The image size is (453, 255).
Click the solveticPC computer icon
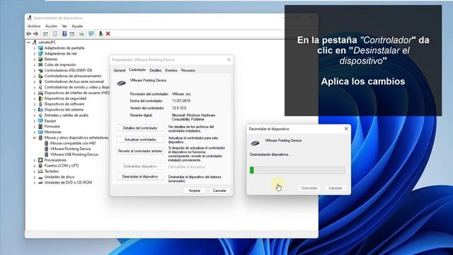pos(35,42)
